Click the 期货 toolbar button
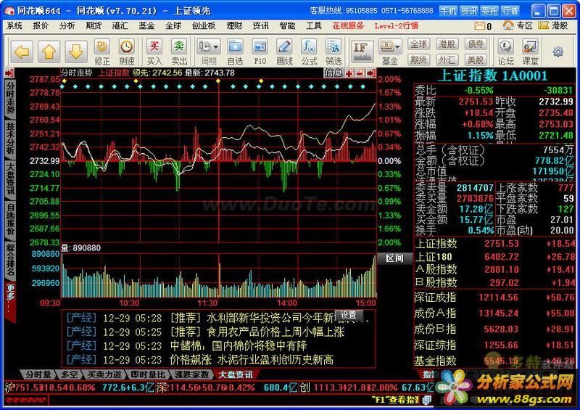 [418, 60]
